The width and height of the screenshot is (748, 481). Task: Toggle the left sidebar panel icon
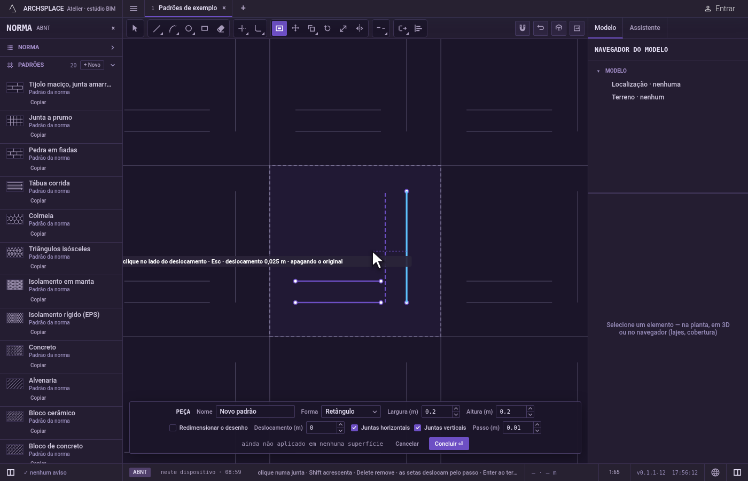coord(10,472)
